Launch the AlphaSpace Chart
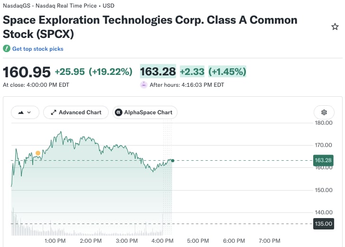 coord(145,112)
